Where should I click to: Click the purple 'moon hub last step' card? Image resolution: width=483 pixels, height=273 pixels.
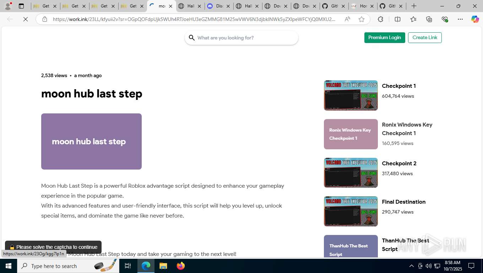91,141
